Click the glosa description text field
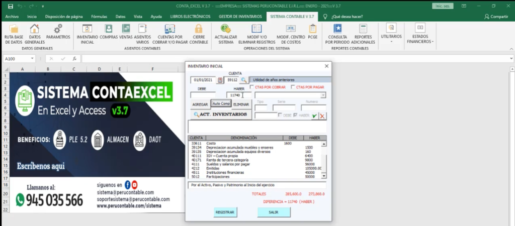This screenshot has width=515, height=226. pyautogui.click(x=257, y=185)
